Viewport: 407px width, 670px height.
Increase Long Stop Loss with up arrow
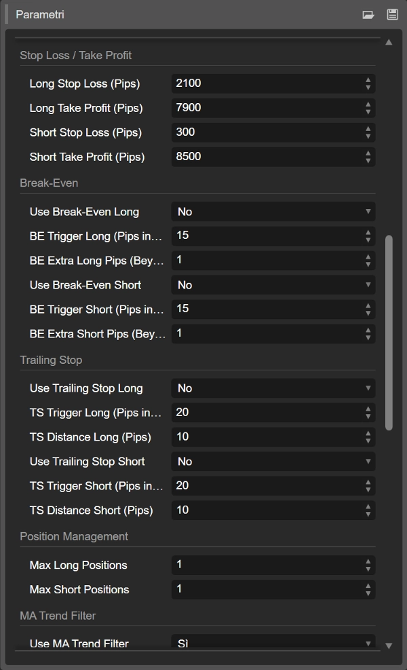coord(368,80)
